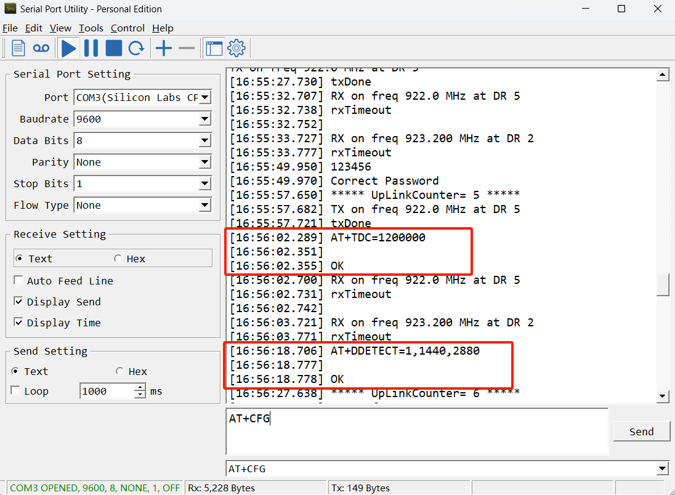Click the loop/record glasses icon in toolbar

(41, 48)
